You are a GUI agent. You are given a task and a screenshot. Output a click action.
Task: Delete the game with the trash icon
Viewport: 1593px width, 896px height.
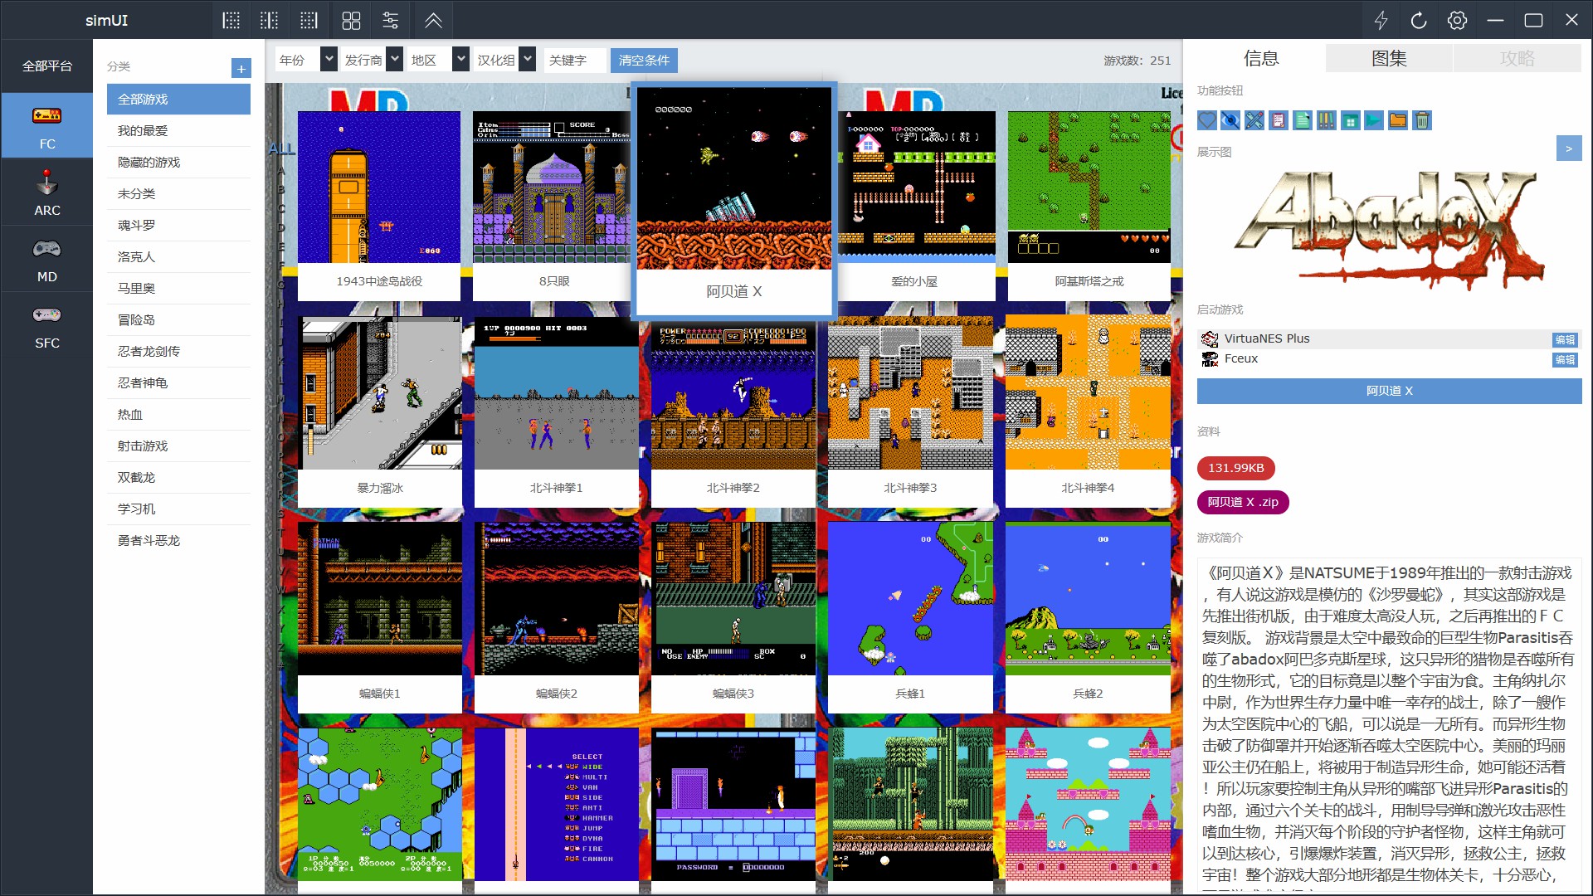tap(1422, 120)
